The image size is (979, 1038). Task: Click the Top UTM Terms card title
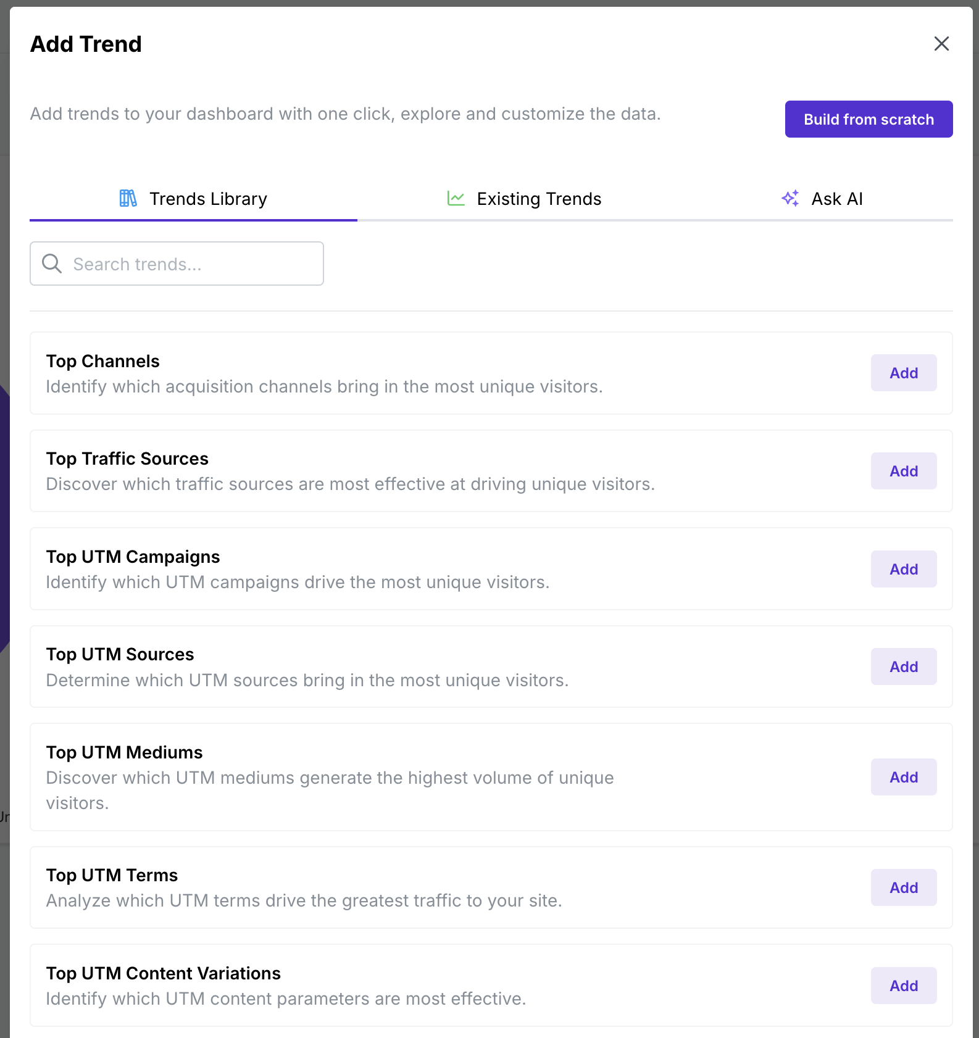tap(112, 875)
